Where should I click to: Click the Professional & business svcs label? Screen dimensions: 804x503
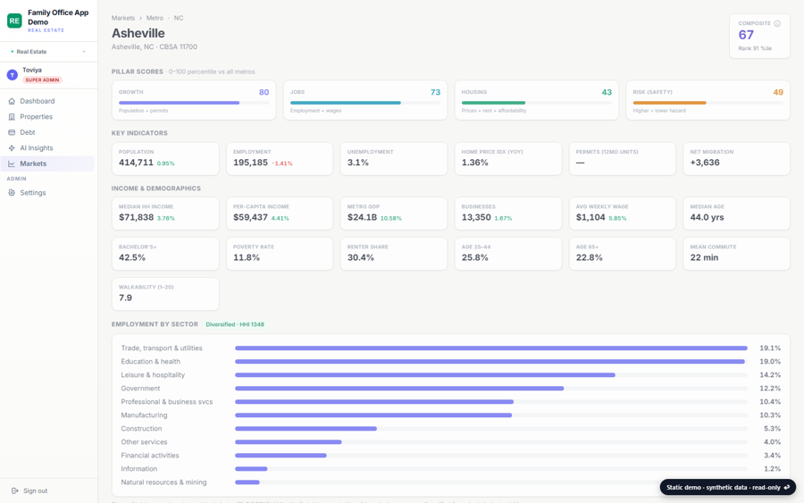point(167,401)
